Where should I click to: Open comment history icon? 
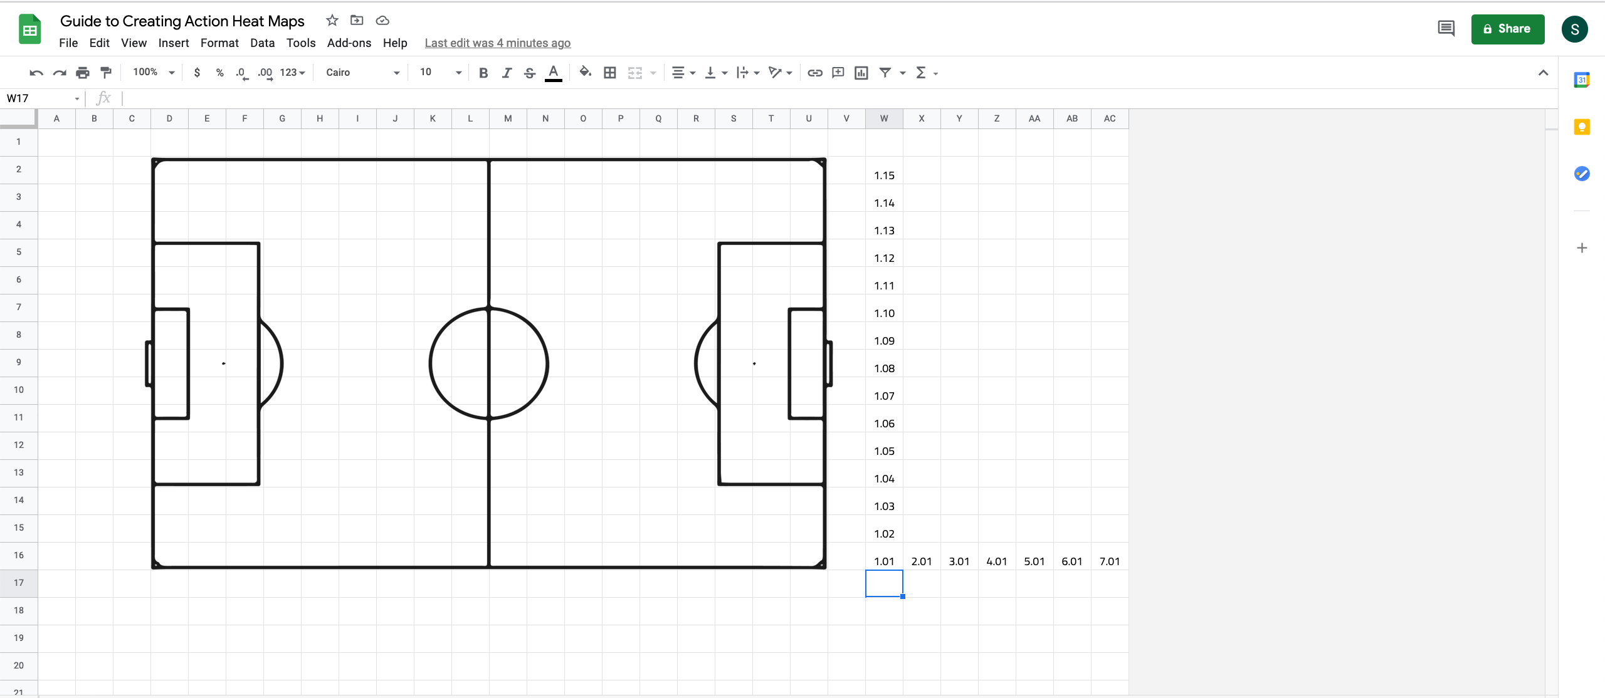(x=1446, y=29)
